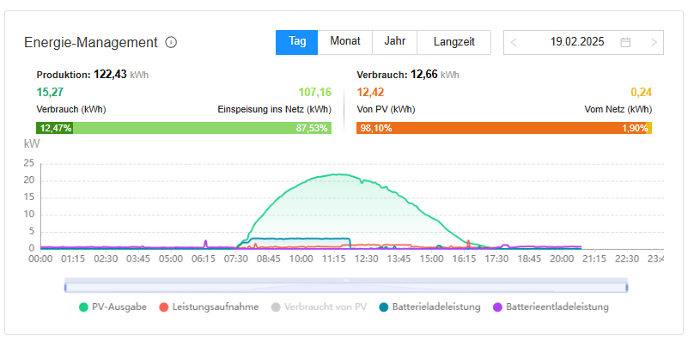Image resolution: width=694 pixels, height=340 pixels.
Task: Enable the Verbraucht von PV series
Action: (319, 307)
